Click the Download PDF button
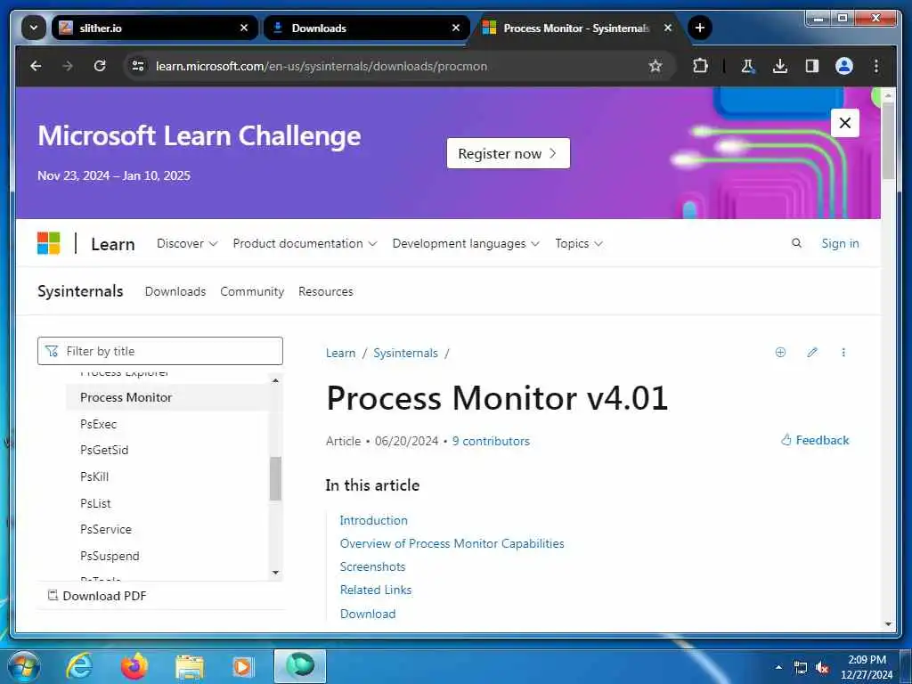Image resolution: width=912 pixels, height=684 pixels. [x=97, y=596]
